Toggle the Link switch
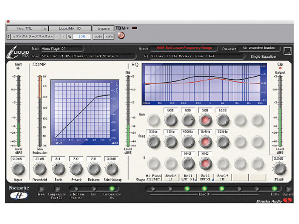Image resolution: width=299 pixels, height=224 pixels. [x=94, y=189]
